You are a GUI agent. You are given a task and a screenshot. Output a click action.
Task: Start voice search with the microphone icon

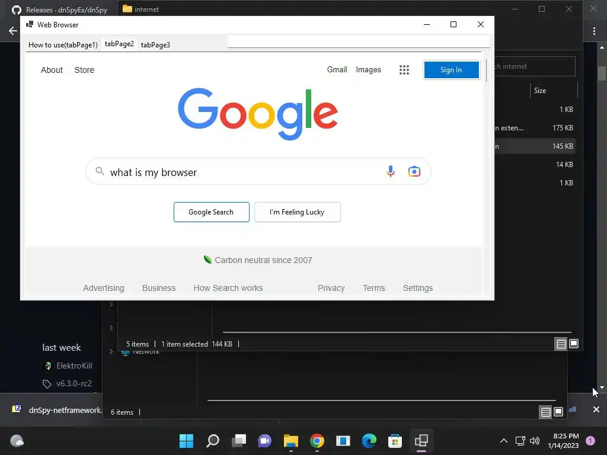click(x=391, y=171)
